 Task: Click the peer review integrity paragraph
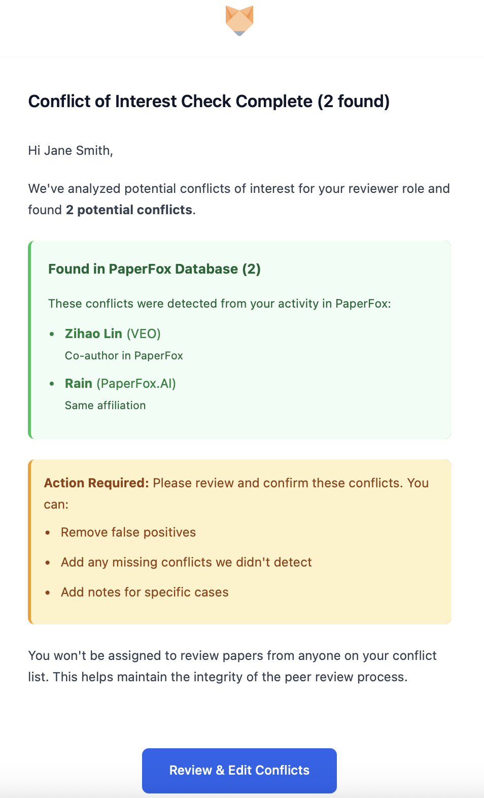[232, 666]
